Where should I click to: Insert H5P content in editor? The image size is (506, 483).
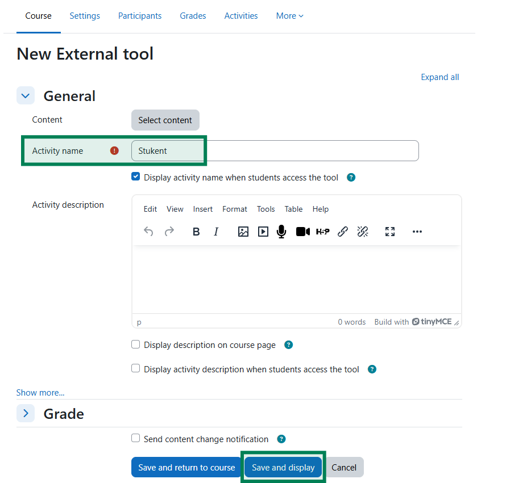322,232
